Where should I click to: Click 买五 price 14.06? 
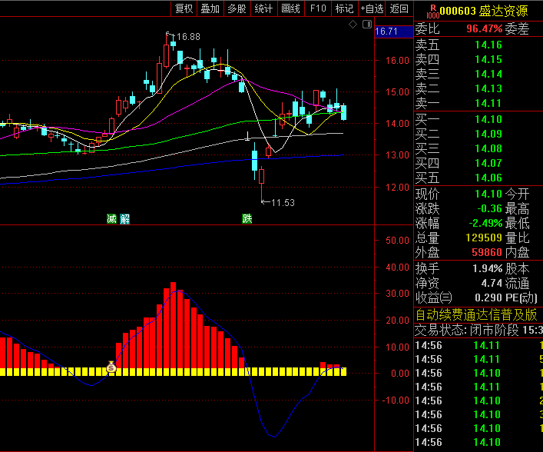coord(488,178)
